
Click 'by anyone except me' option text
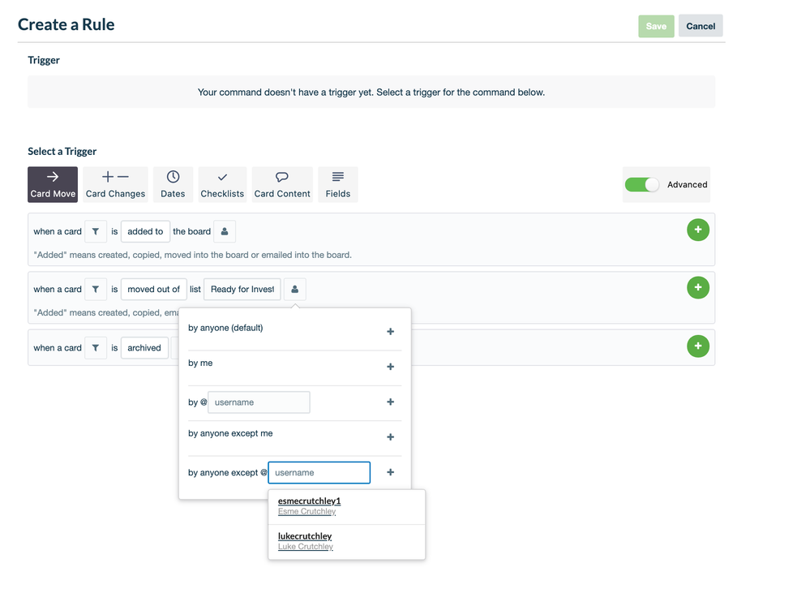click(x=230, y=433)
